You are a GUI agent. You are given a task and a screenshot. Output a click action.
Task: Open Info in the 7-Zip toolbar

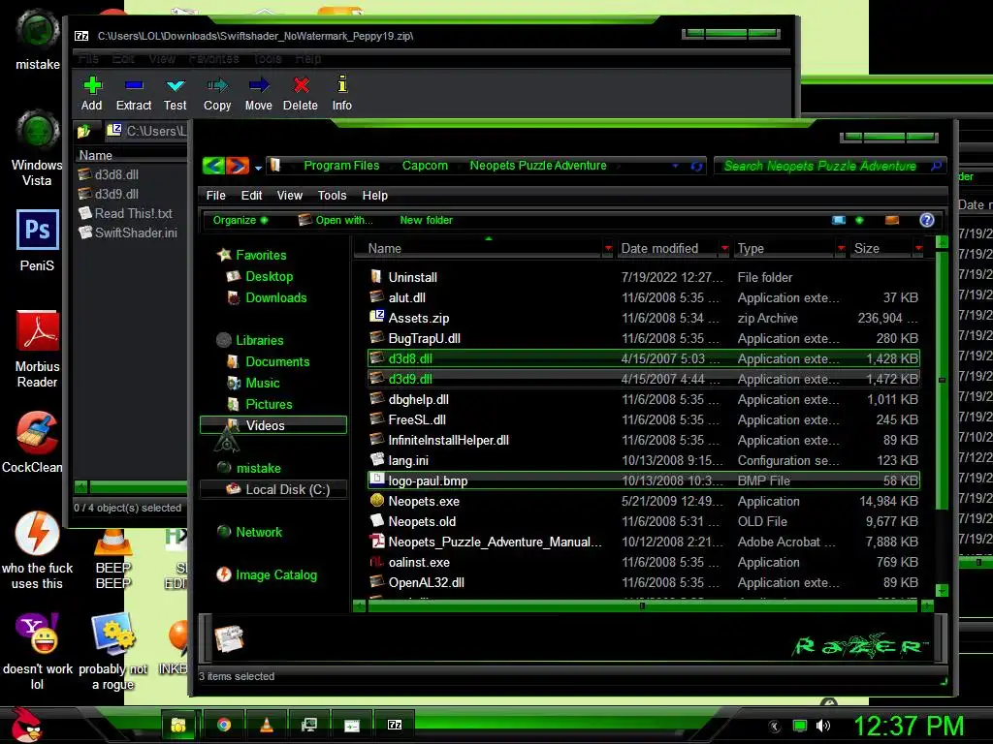point(342,93)
